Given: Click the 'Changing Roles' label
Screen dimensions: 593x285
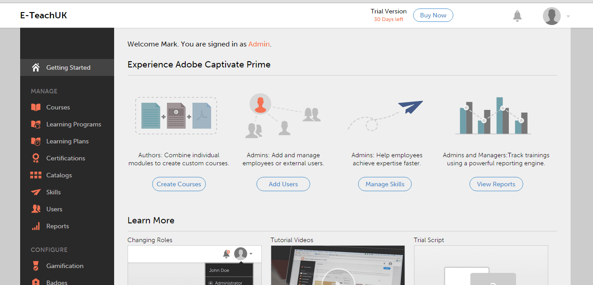Looking at the screenshot, I should tap(150, 240).
